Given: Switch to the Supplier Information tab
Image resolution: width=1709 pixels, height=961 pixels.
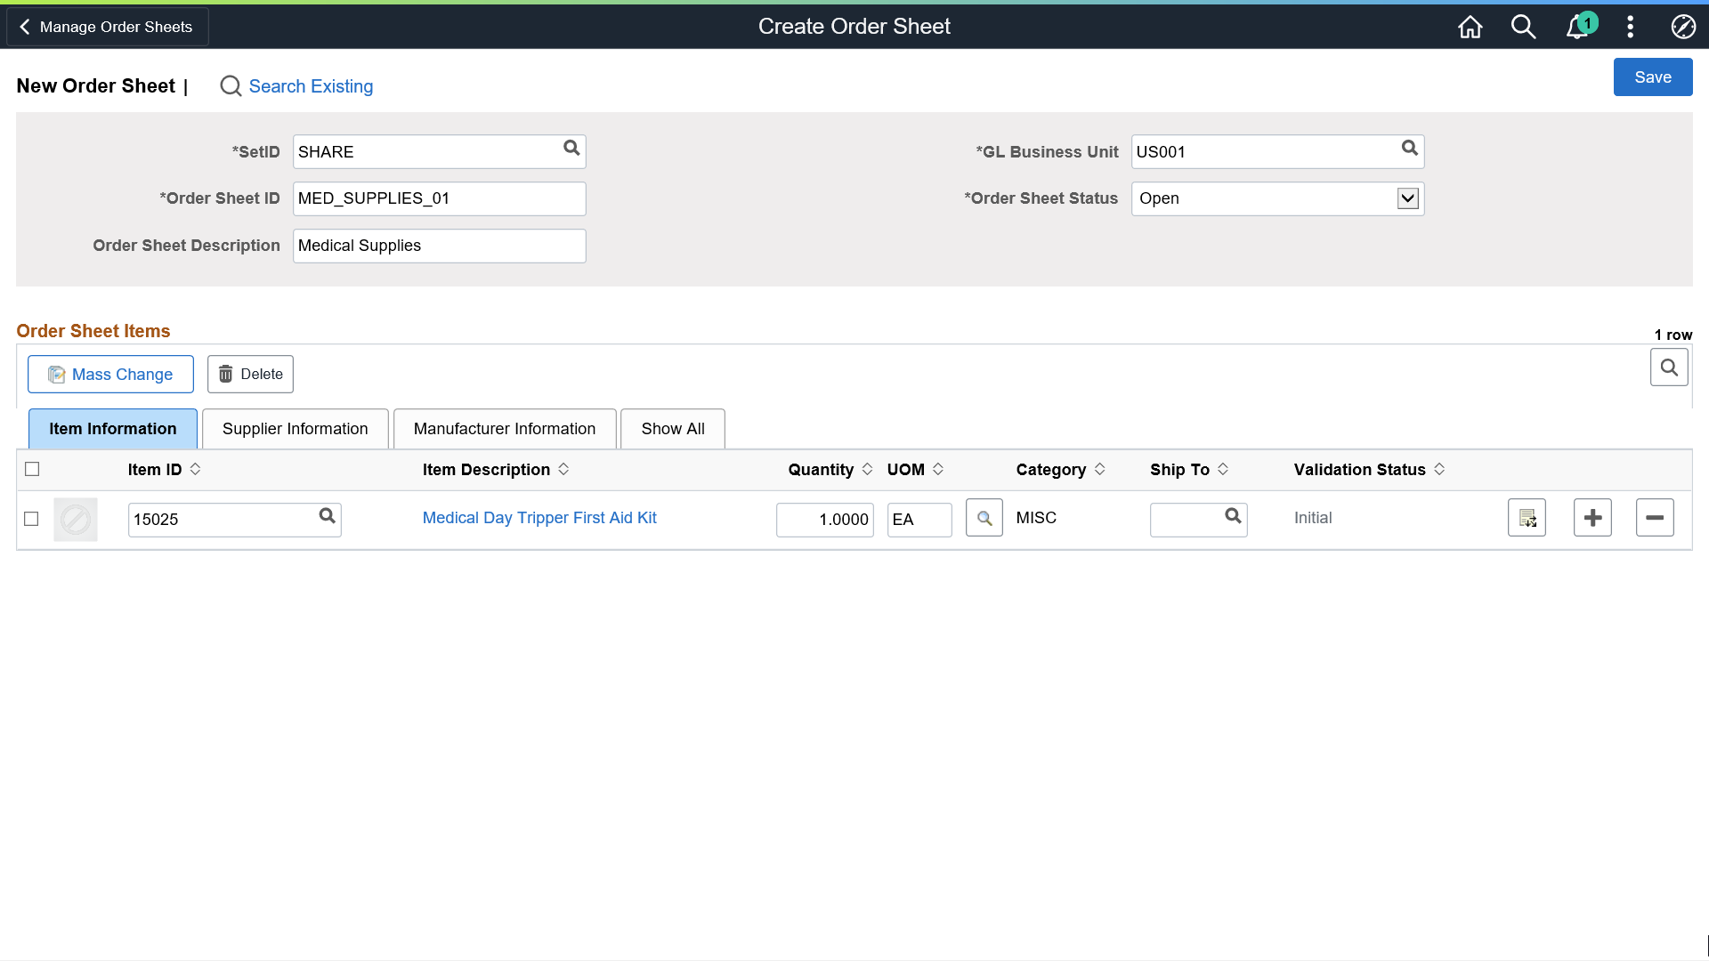Looking at the screenshot, I should coord(295,428).
